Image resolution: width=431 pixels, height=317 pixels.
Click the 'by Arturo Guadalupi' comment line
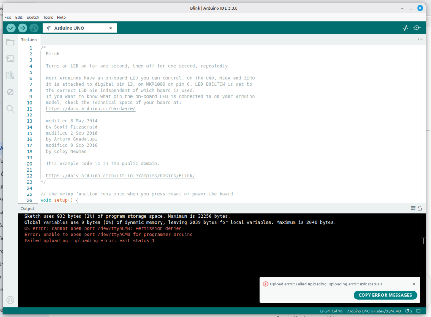coord(72,139)
